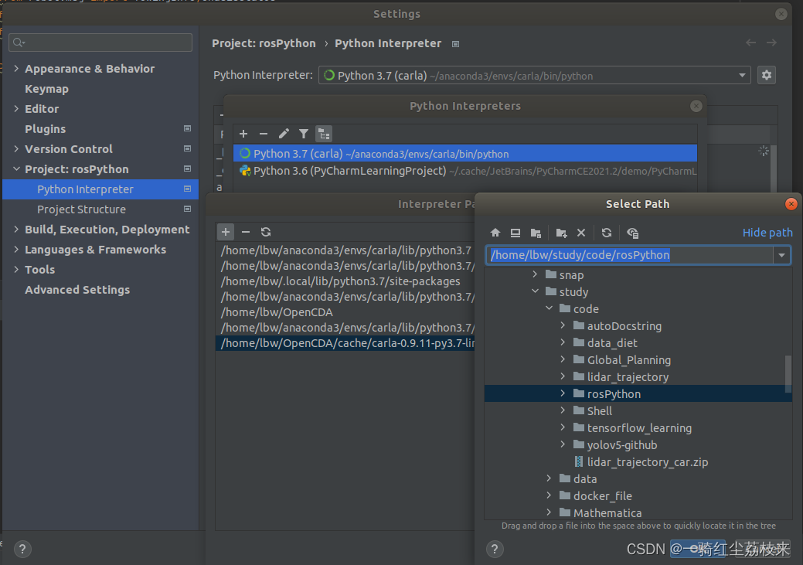Viewport: 803px width, 565px height.
Task: Navigate forward arrow in Settings
Action: click(x=772, y=43)
